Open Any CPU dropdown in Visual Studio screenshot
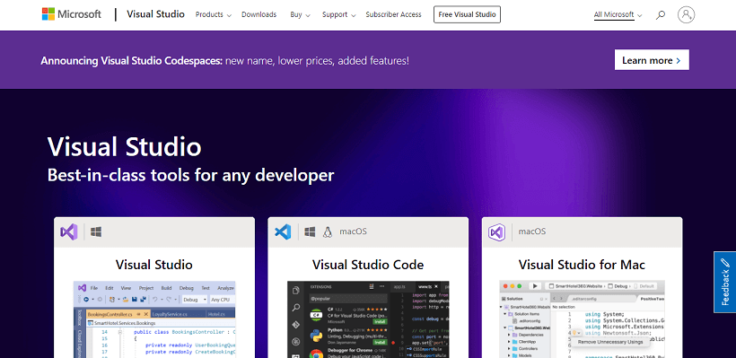The image size is (736, 358). [x=222, y=300]
